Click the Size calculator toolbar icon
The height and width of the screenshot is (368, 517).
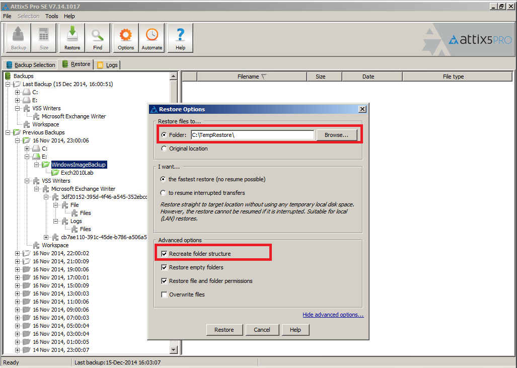pos(44,34)
